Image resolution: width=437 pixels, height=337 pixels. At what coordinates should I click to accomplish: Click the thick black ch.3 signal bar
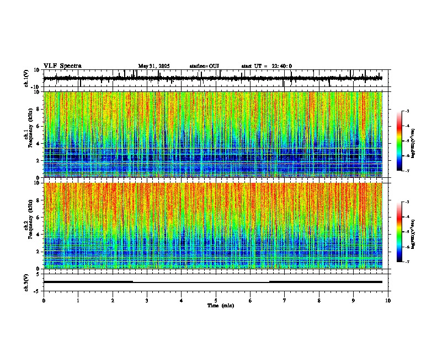click(x=213, y=282)
